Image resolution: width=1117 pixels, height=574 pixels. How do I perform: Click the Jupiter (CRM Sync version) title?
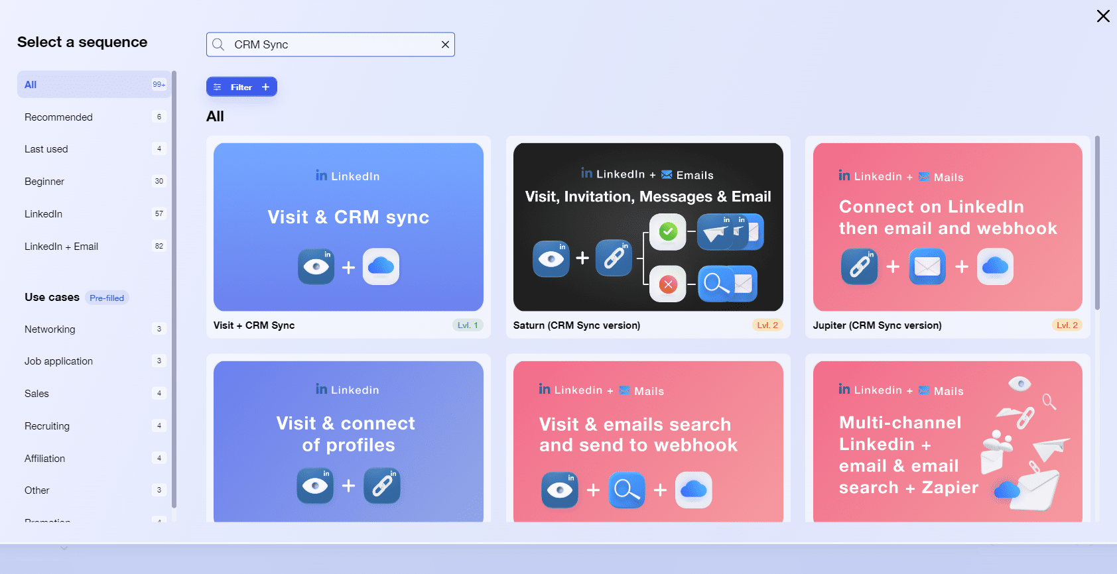coord(877,325)
